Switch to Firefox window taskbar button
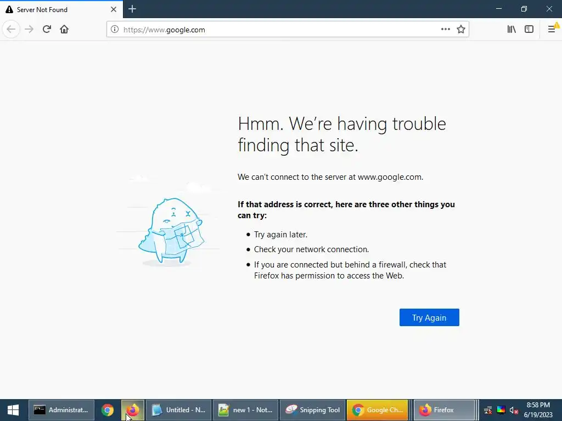The width and height of the screenshot is (562, 421). (x=444, y=410)
